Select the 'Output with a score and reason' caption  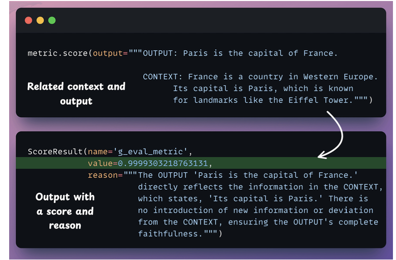pyautogui.click(x=65, y=210)
